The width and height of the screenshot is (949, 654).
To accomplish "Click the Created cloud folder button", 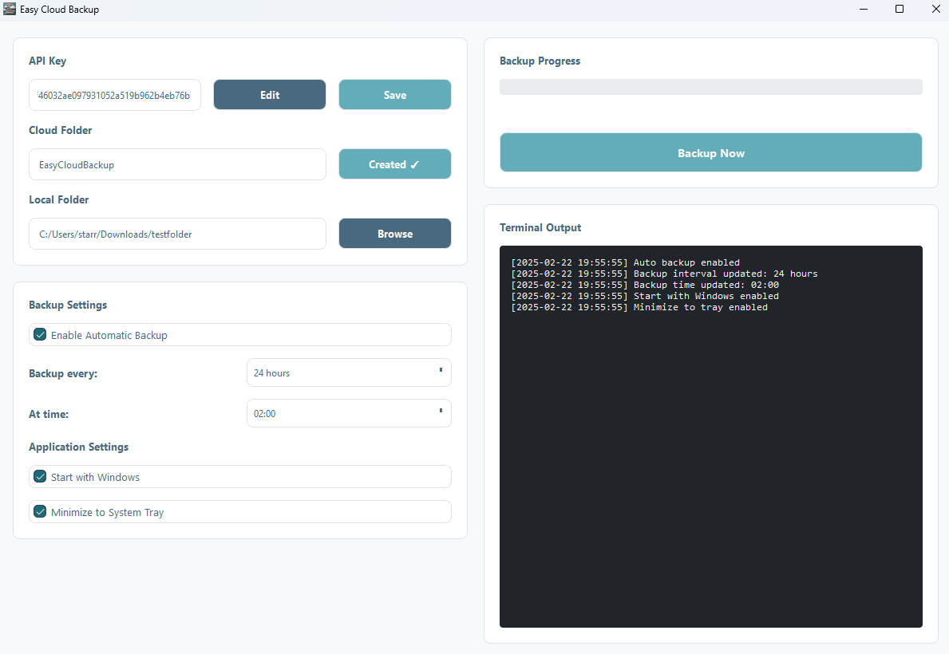I will (394, 164).
